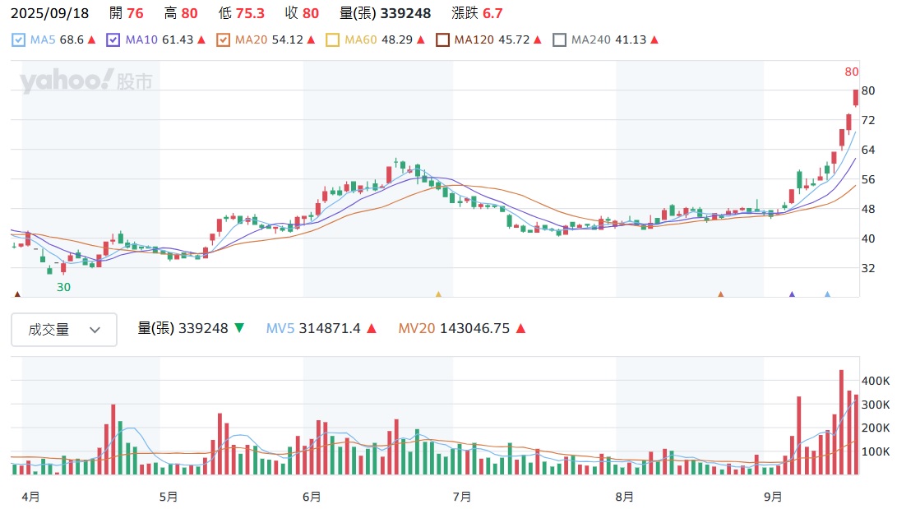Select the latest candlestick labeled 80
The width and height of the screenshot is (897, 509).
click(855, 98)
